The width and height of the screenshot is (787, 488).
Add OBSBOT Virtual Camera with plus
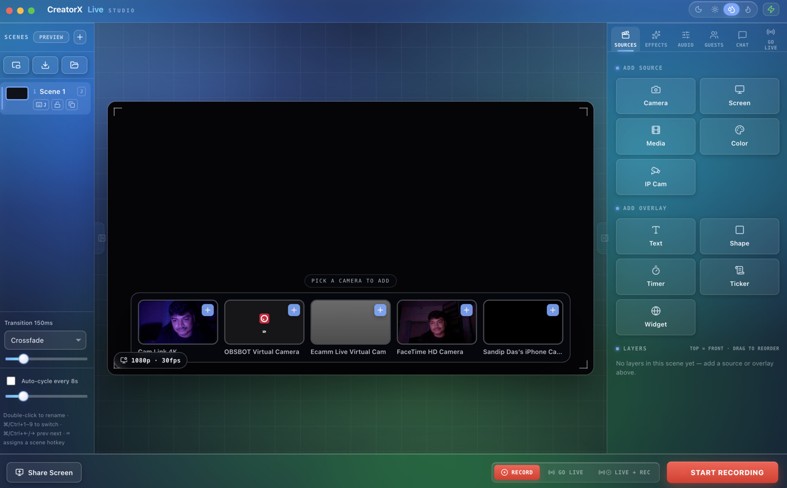pos(294,310)
